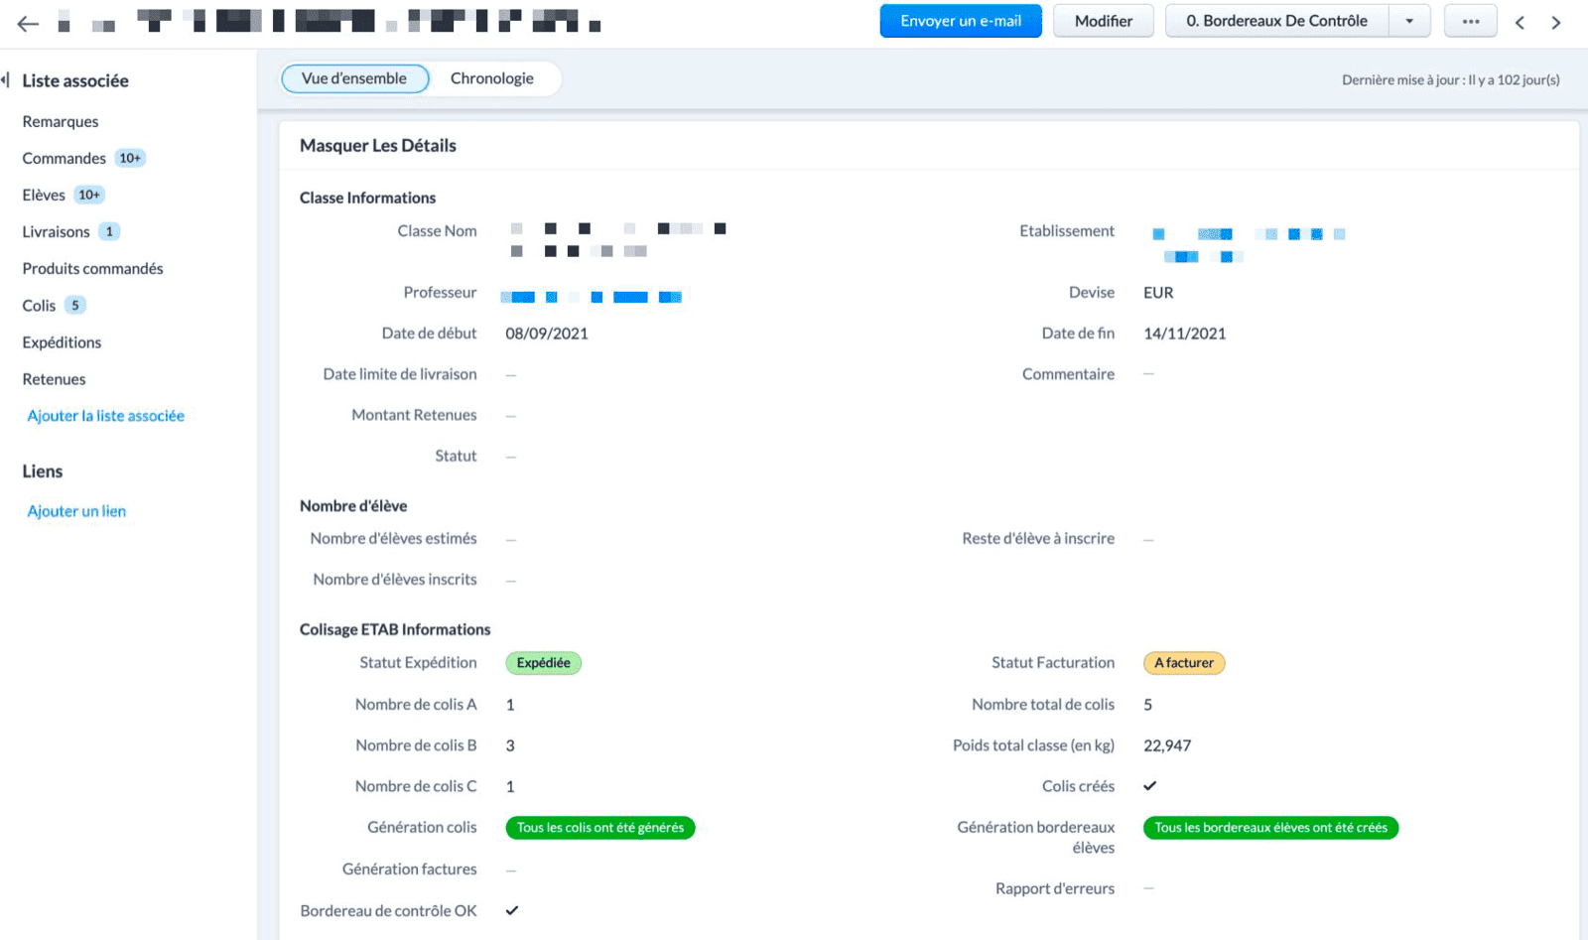Click the Livraisons 1 count badge
Screen dimensions: 1588x940
click(x=109, y=231)
